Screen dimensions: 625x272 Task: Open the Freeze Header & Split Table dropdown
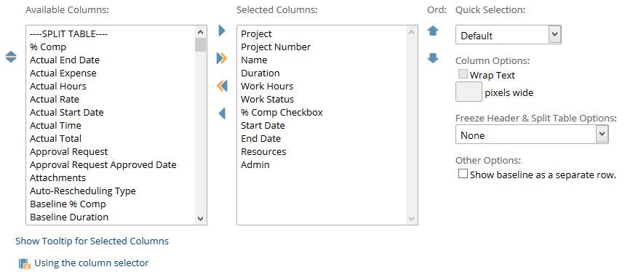click(x=532, y=135)
